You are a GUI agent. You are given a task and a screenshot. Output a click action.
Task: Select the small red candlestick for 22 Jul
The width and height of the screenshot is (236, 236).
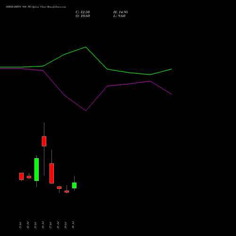tap(29, 177)
